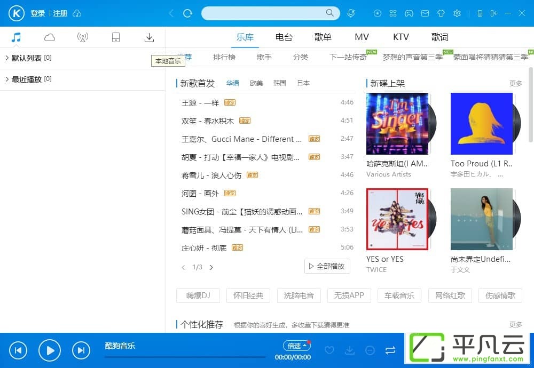The width and height of the screenshot is (534, 368).
Task: Toggle the repeat playback mode icon
Action: (390, 350)
